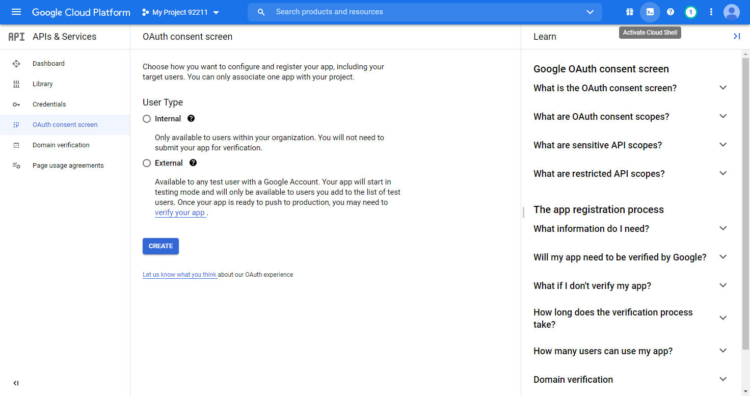The height and width of the screenshot is (396, 750).
Task: Click the Google OAuth consent screen heading
Action: tap(601, 69)
